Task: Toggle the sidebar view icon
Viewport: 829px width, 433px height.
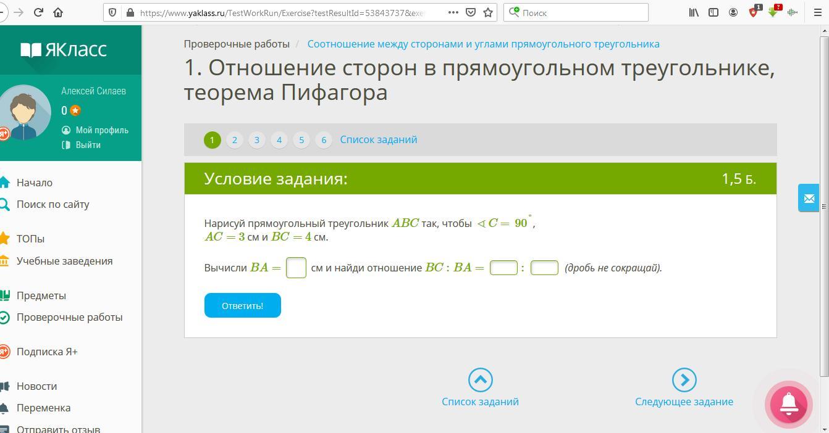Action: [713, 12]
